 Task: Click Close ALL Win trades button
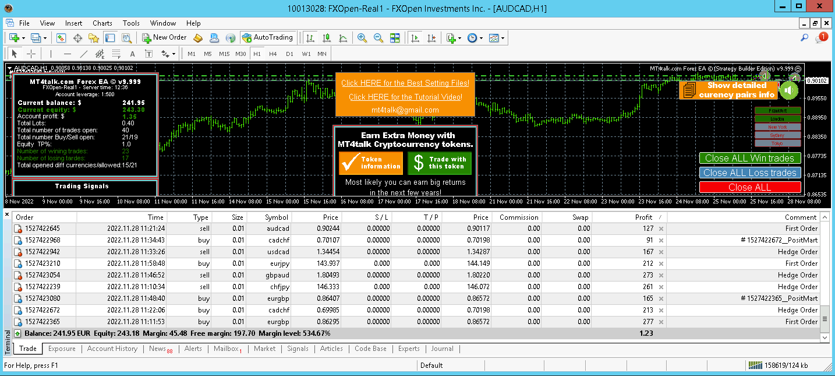click(750, 158)
